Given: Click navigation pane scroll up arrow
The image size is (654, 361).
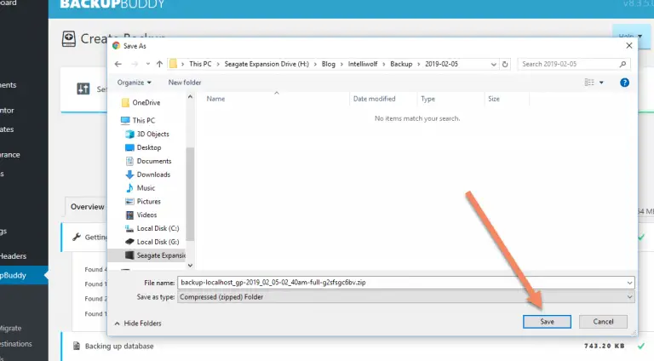Looking at the screenshot, I should (x=190, y=97).
